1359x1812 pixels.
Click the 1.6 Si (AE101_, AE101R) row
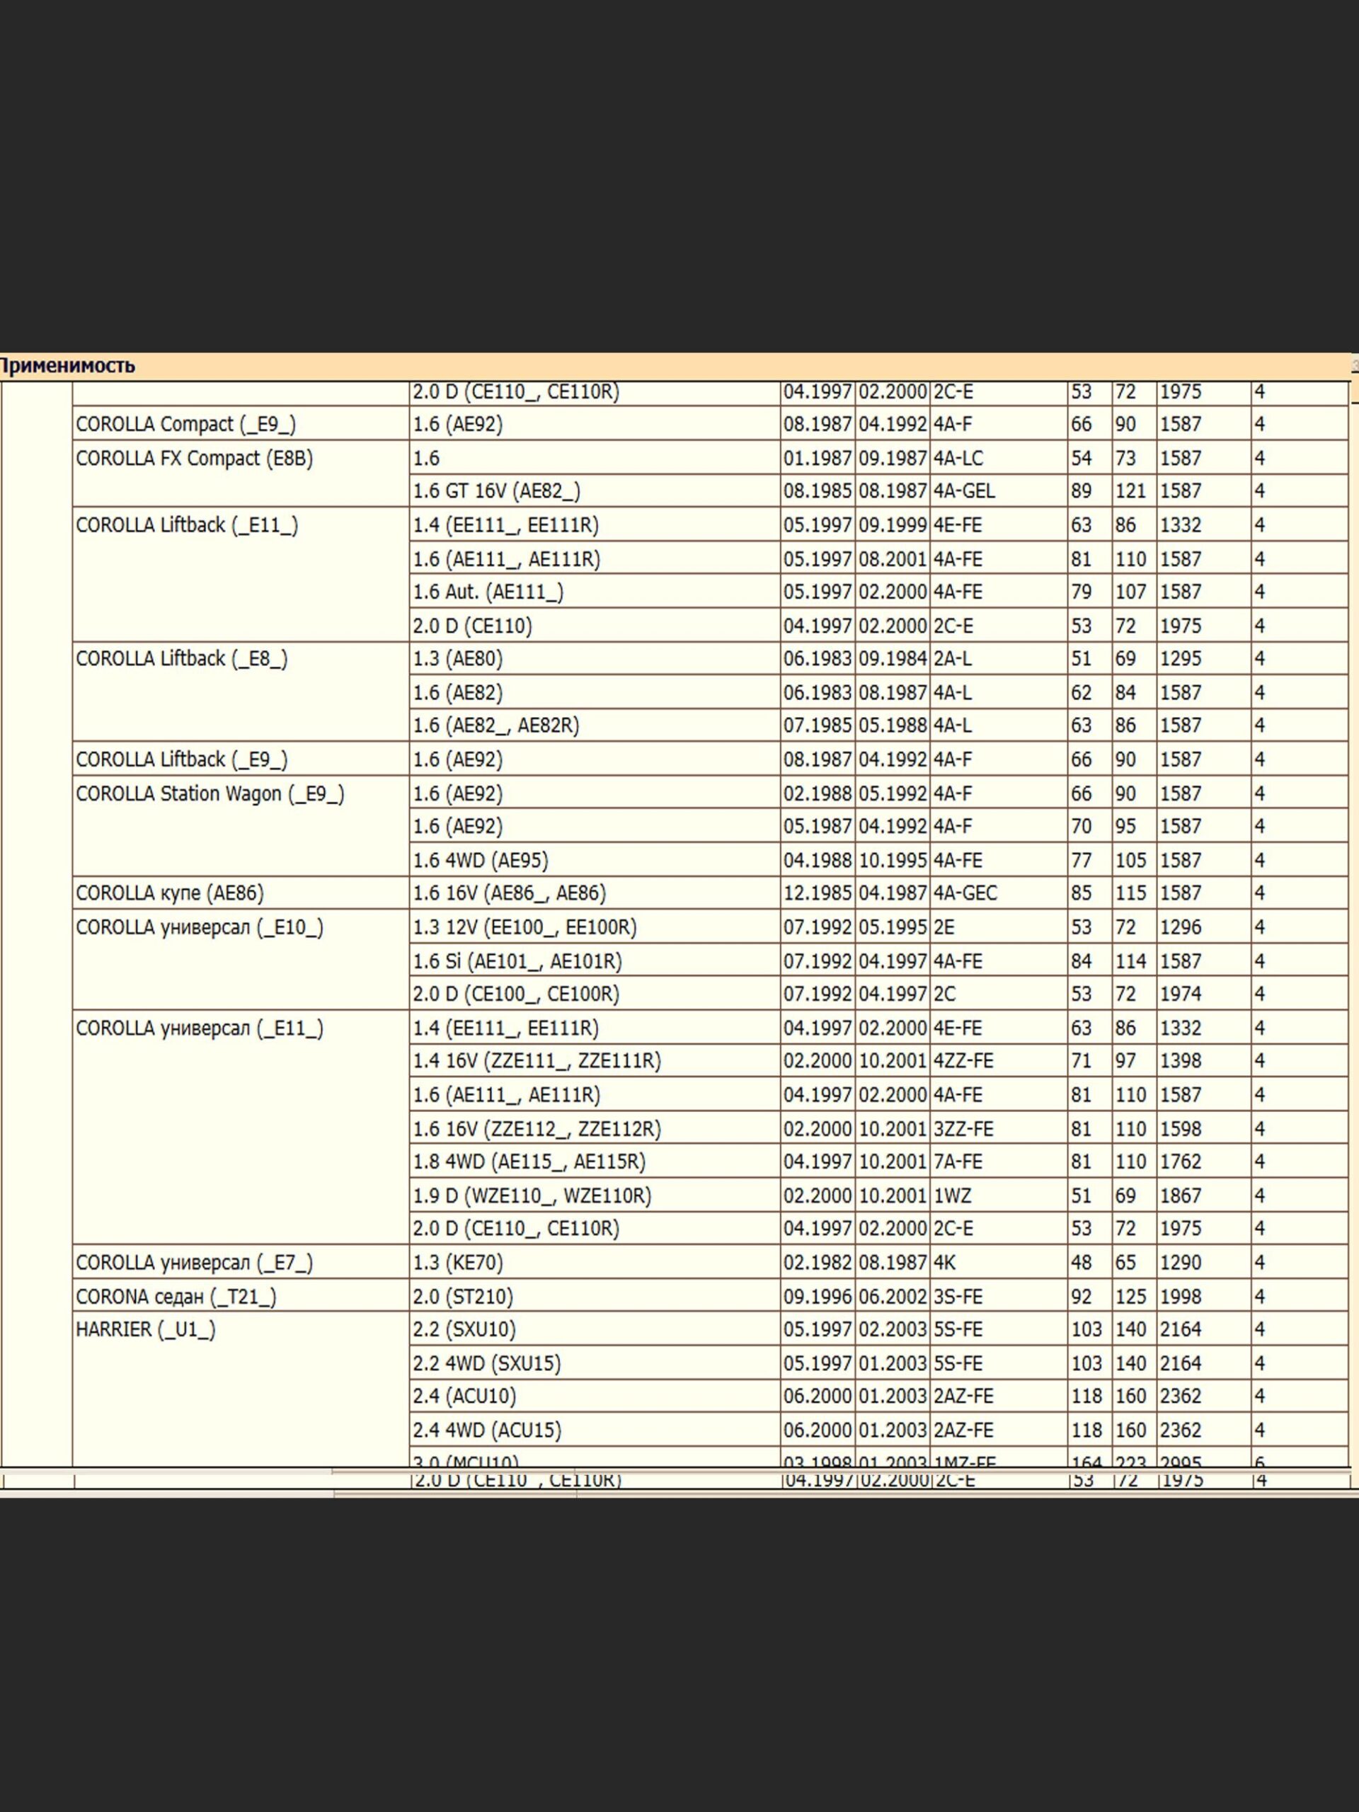pyautogui.click(x=517, y=961)
